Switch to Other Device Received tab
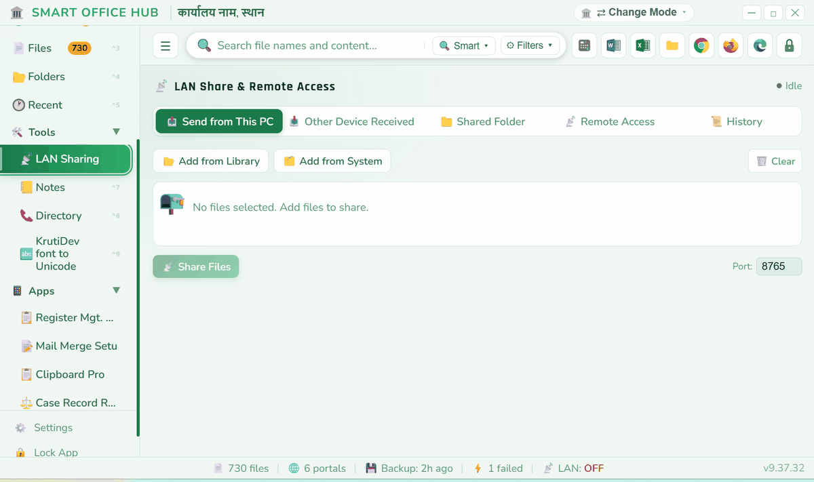814x482 pixels. point(351,121)
